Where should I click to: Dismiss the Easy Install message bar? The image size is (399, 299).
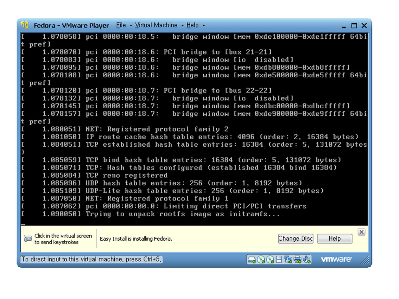(361, 232)
